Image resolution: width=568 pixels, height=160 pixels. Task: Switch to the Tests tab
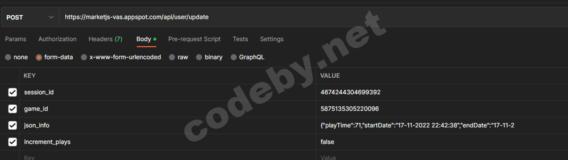[240, 39]
